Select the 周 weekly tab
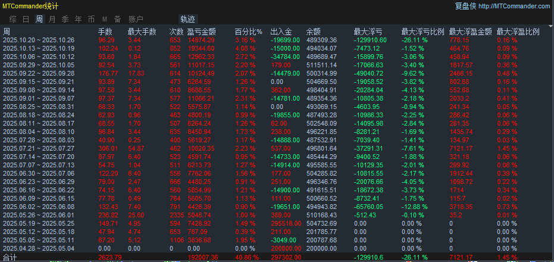Viewport: 554px width, 262px height. tap(39, 20)
